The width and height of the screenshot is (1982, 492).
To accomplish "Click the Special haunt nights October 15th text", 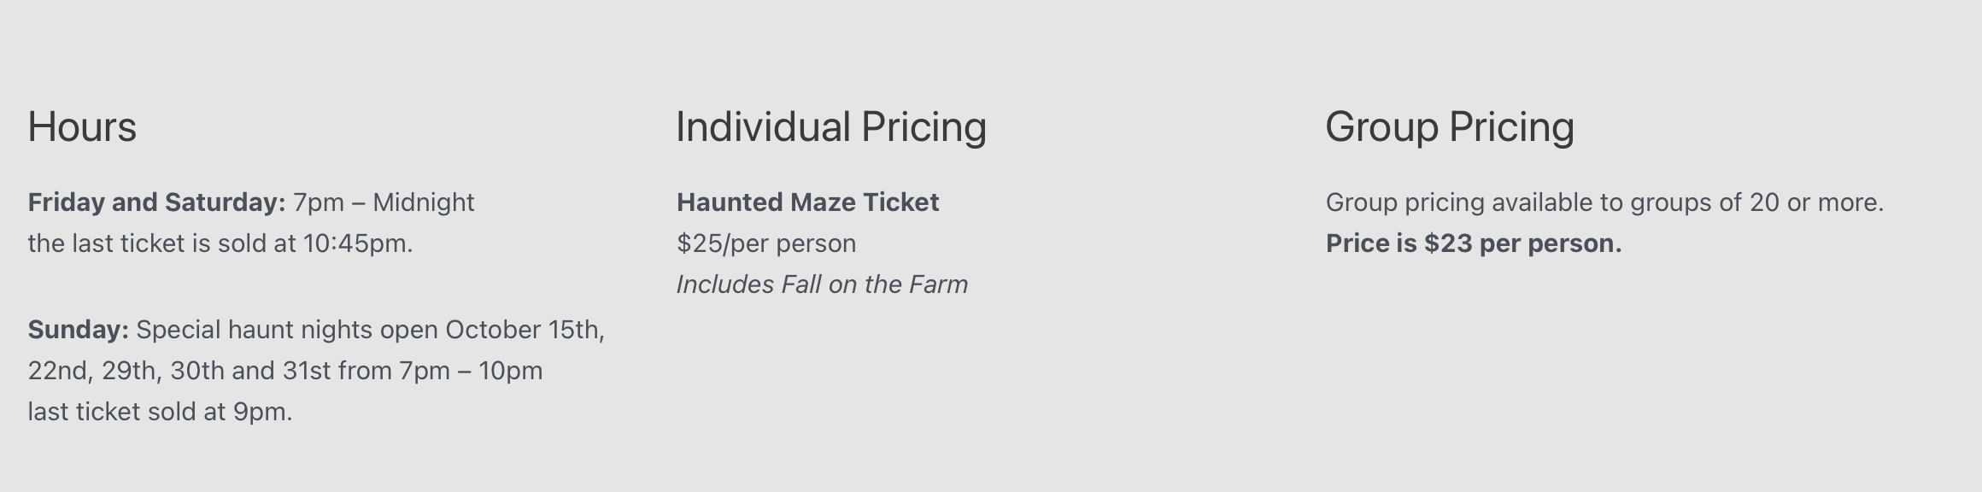I will point(371,330).
